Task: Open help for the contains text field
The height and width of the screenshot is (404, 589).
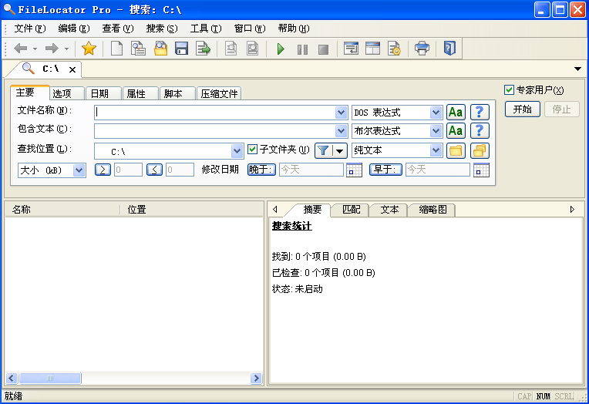Action: (x=480, y=131)
